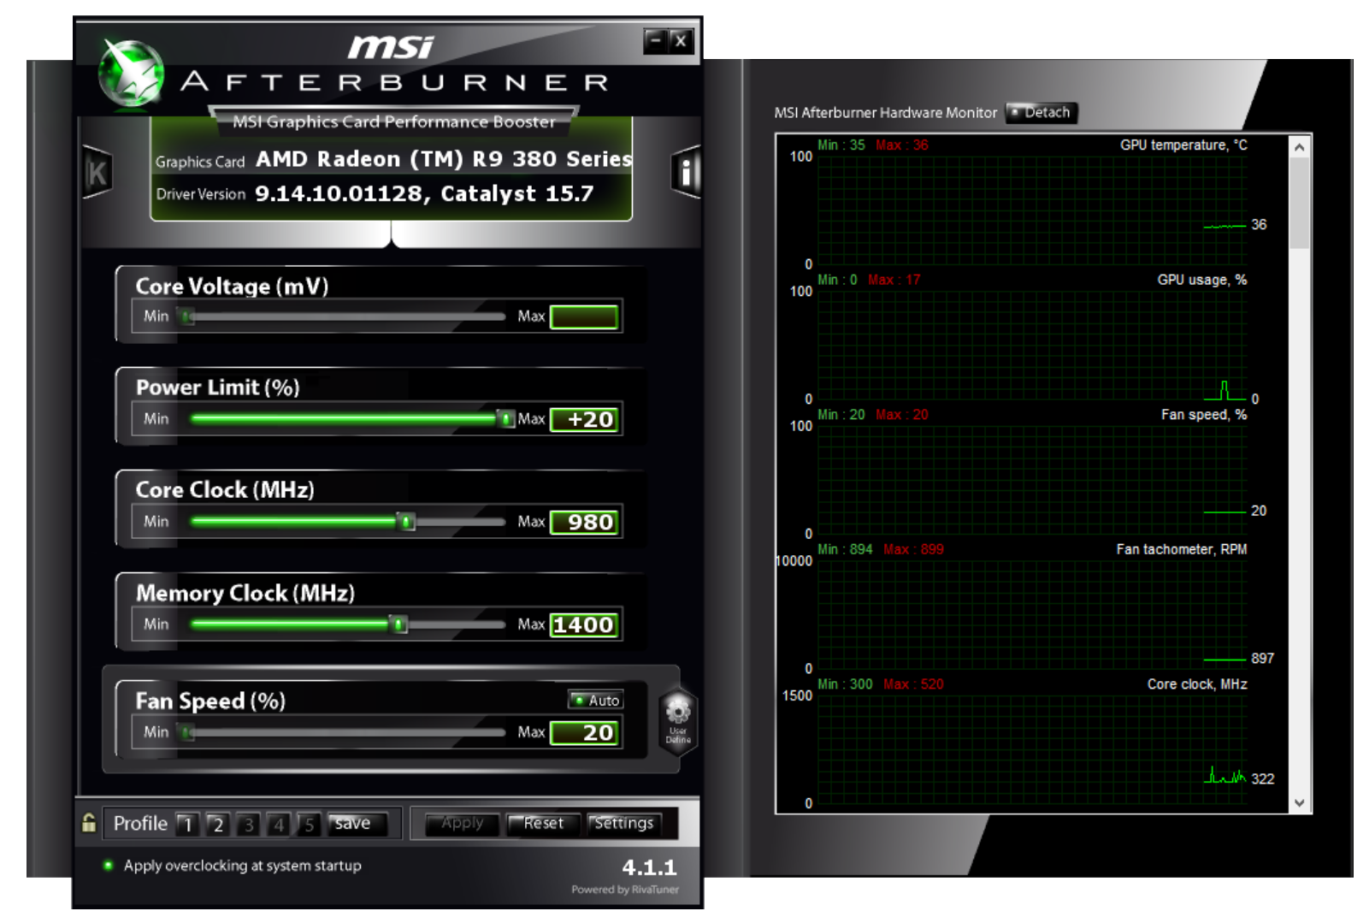Click the Core Voltage value field

pyautogui.click(x=584, y=317)
